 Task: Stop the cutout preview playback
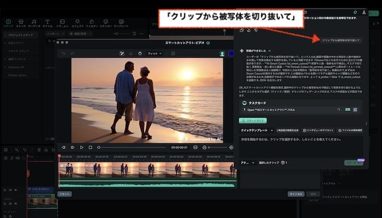(91, 148)
